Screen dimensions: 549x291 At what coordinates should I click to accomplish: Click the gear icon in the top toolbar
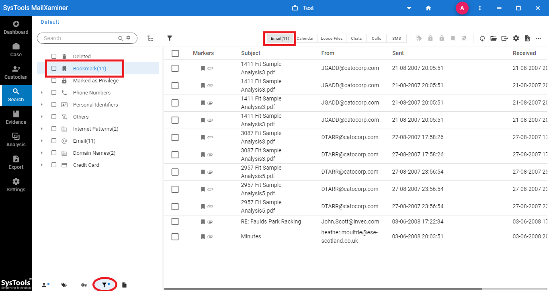[516, 38]
